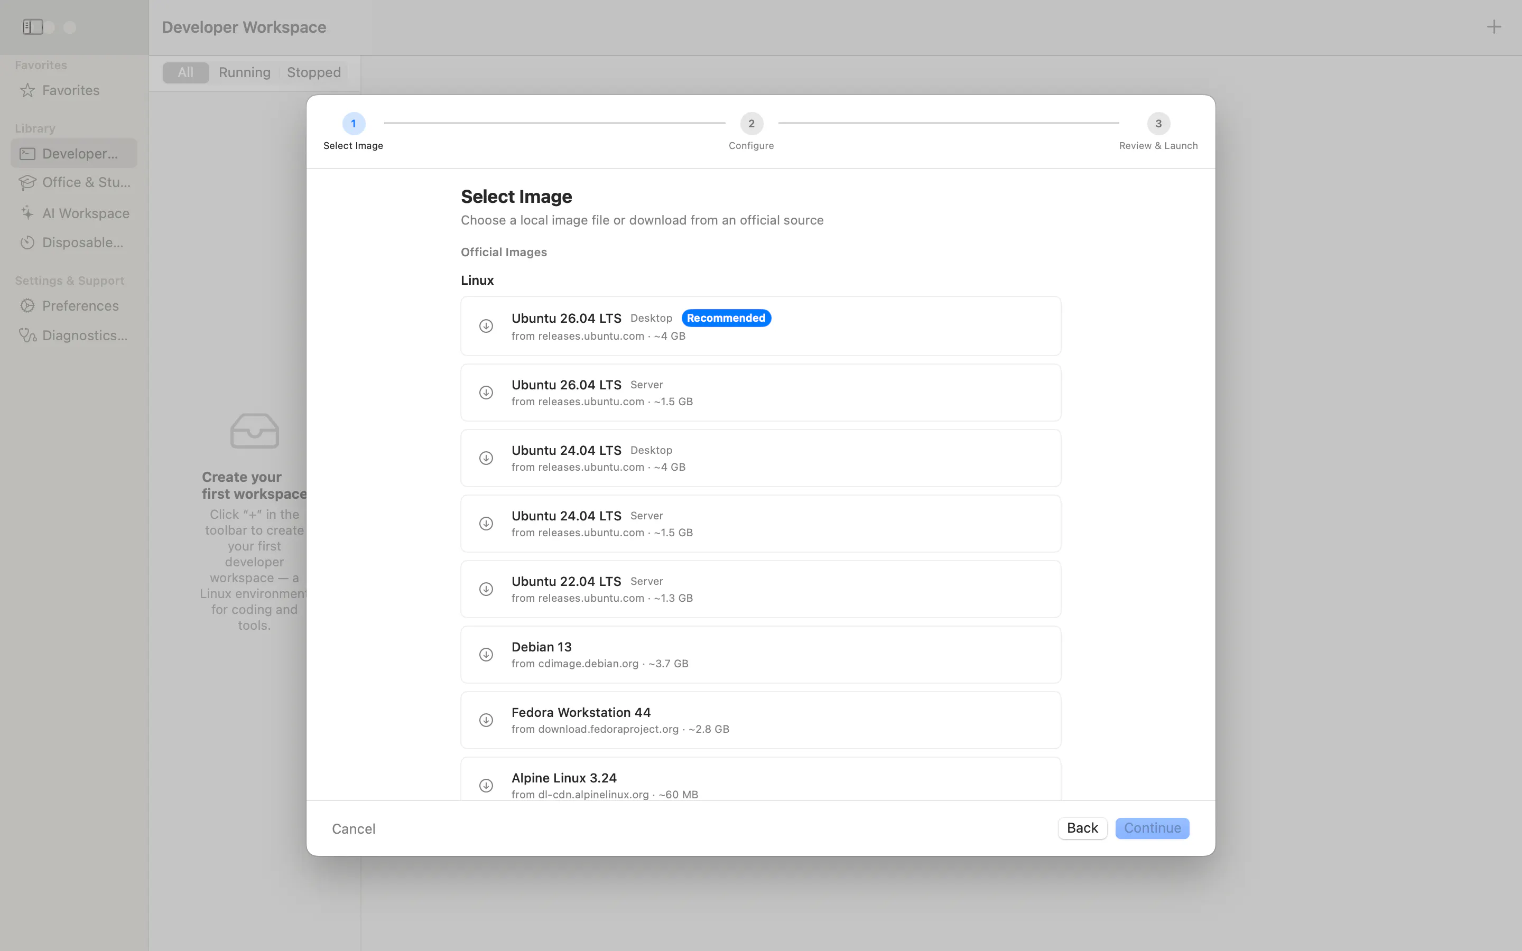Click the Recommended badge
This screenshot has height=951, width=1522.
point(727,318)
